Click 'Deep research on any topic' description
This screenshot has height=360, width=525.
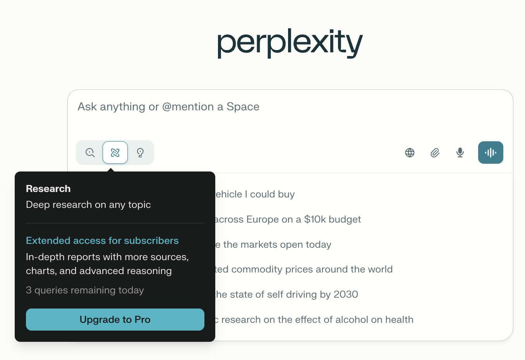88,205
